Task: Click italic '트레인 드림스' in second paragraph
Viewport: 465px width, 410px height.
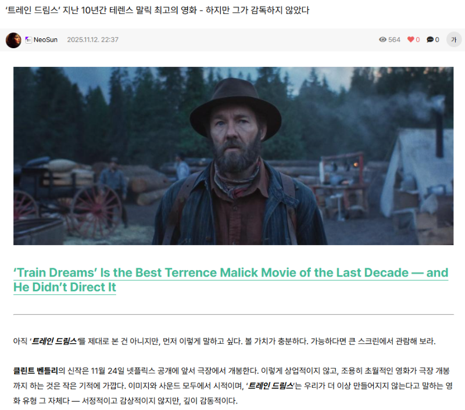Action: 270,386
